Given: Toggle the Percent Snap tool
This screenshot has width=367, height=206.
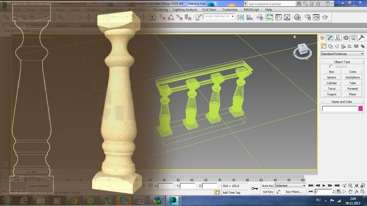Looking at the screenshot, I should 179,17.
